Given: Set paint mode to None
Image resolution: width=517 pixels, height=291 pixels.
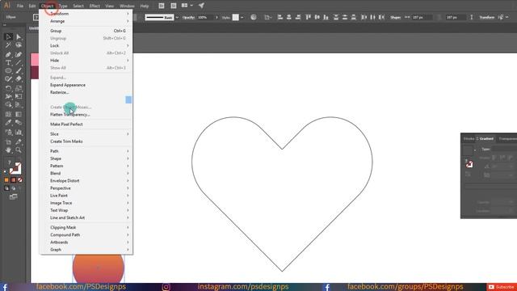Looking at the screenshot, I should tap(20, 179).
